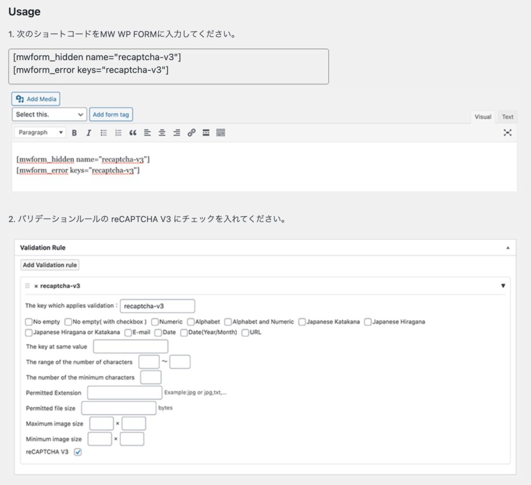Enter distraction-free fullscreen mode
This screenshot has height=485, width=531.
[x=507, y=133]
